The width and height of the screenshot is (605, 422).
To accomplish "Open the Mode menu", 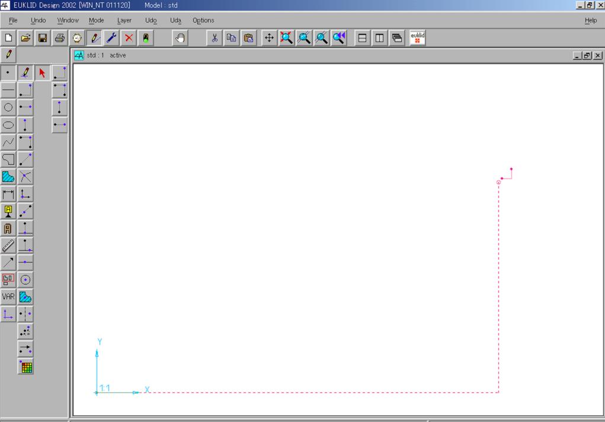I will click(97, 21).
